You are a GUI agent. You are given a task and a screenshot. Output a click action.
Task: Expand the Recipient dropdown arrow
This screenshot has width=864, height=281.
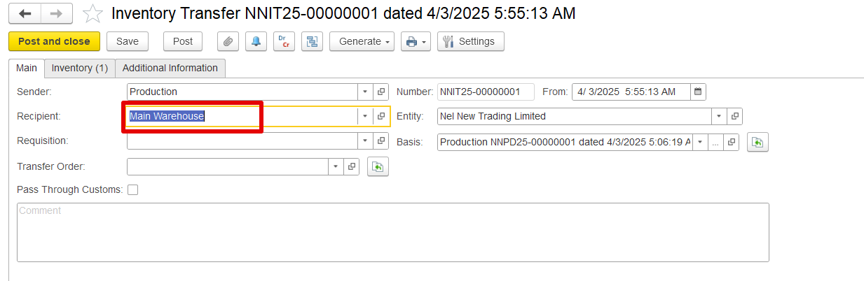tap(365, 116)
